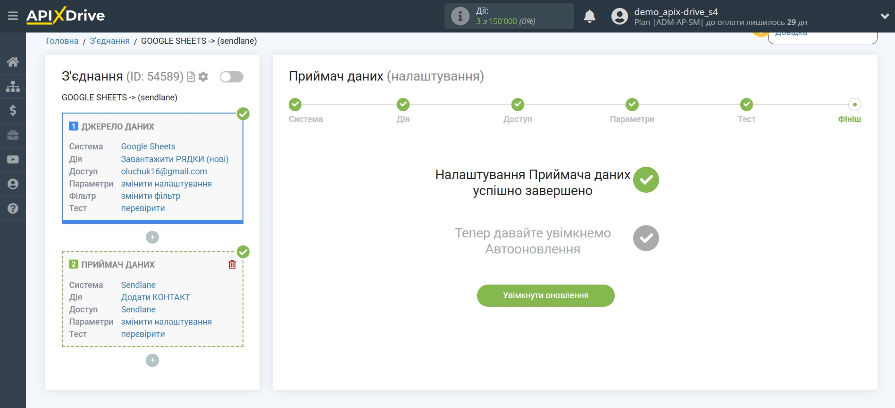Click receiver змінити налаштування link

(167, 322)
